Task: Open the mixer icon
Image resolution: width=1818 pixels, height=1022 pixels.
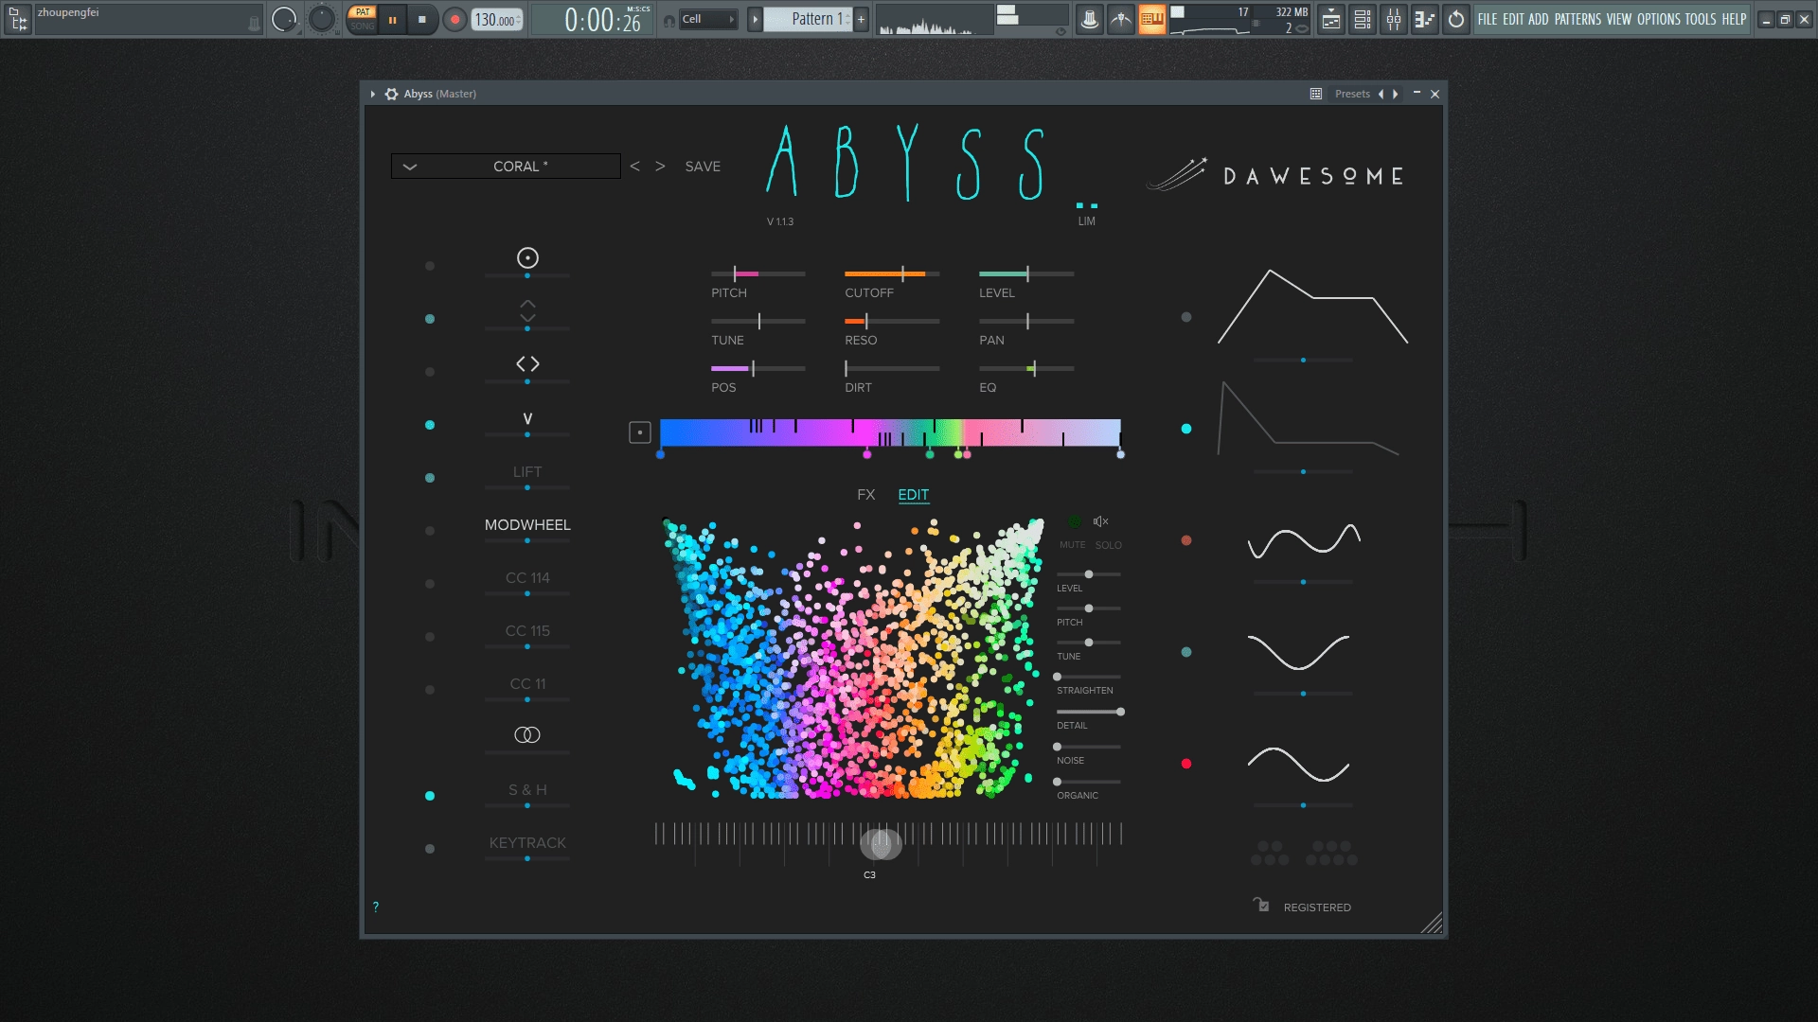Action: 1394,19
